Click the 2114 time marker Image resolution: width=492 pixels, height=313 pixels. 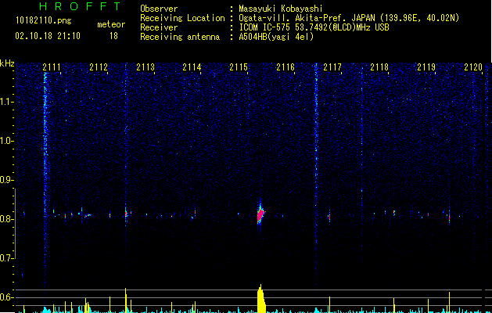[x=192, y=67]
